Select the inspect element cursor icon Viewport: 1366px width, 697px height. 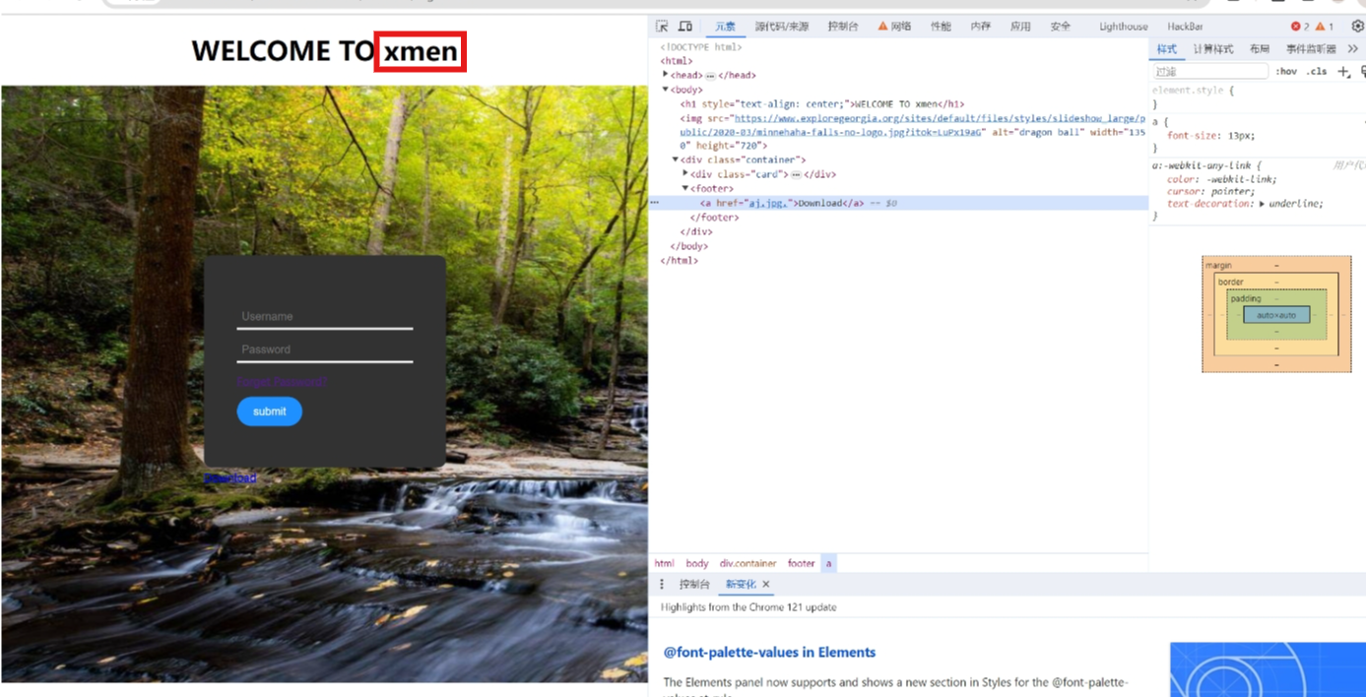665,27
